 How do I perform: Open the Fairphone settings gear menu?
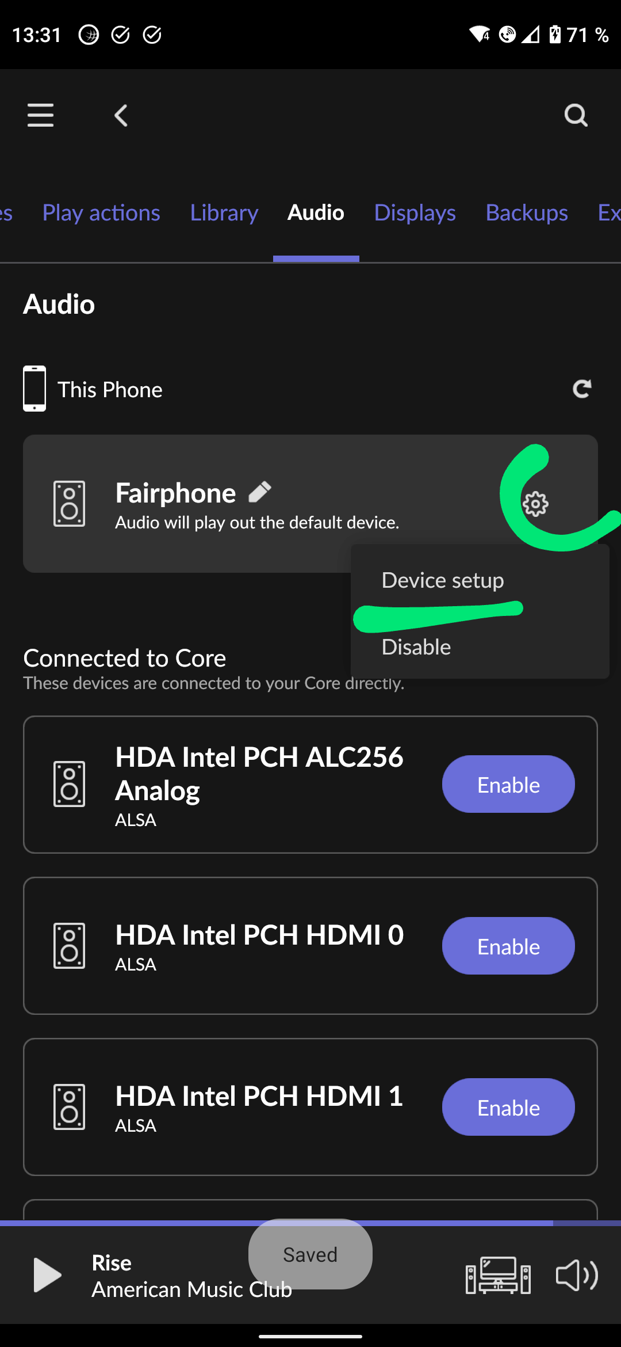[x=535, y=504]
